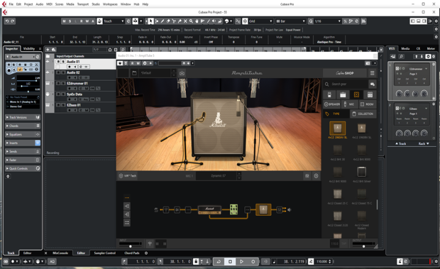Viewport: 440px width, 269px height.
Task: Activate transport Record button
Action: [253, 262]
